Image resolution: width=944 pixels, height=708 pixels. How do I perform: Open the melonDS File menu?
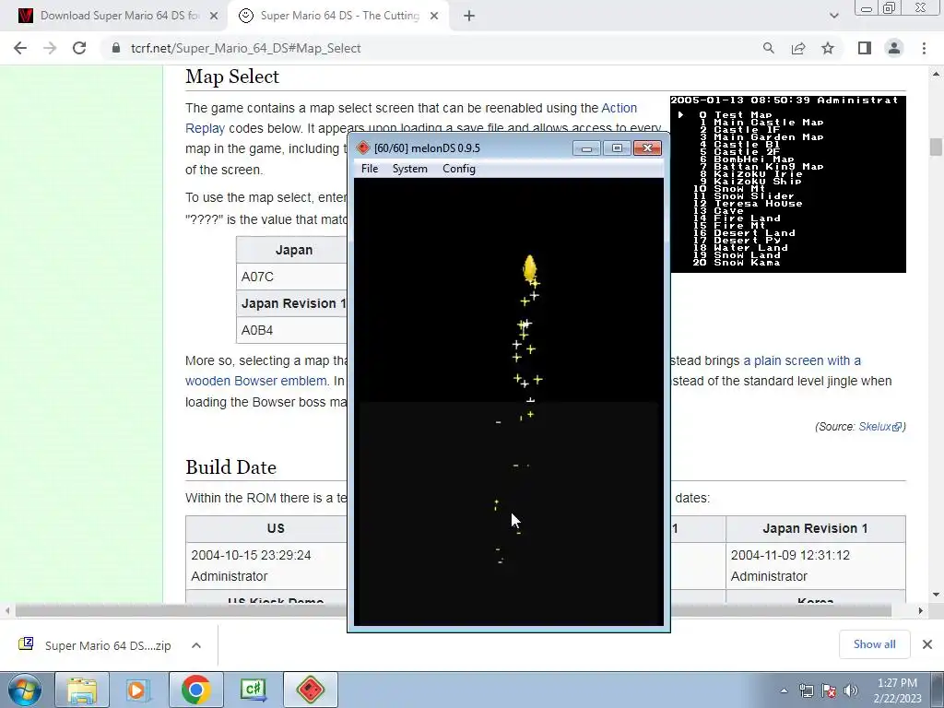[369, 169]
